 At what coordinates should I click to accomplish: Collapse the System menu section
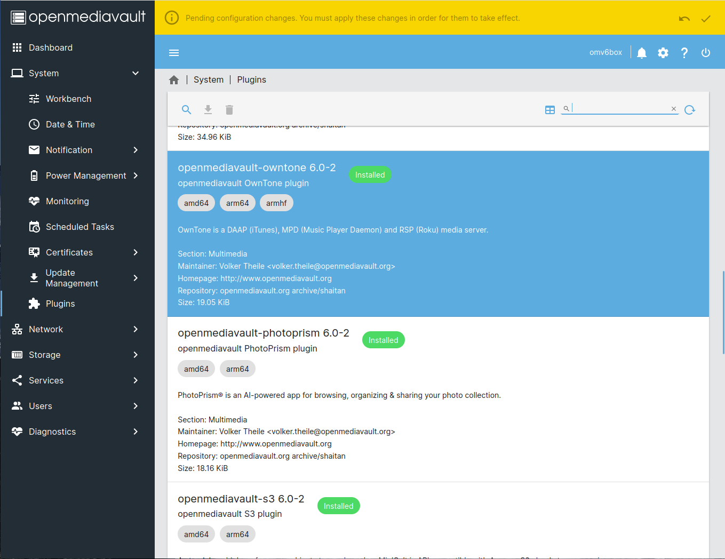click(x=136, y=73)
